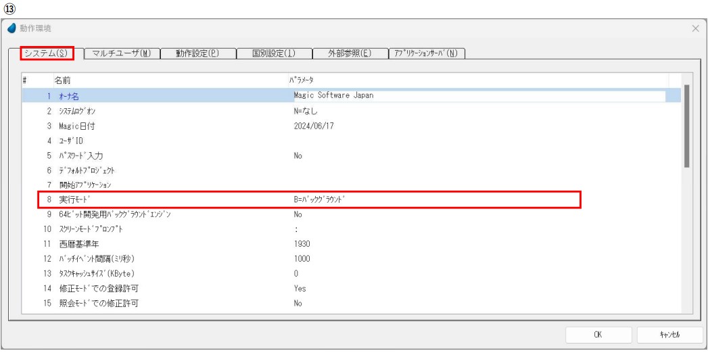Switch to the アプリケーションサーバ(N) tab
The image size is (708, 353).
pyautogui.click(x=429, y=54)
